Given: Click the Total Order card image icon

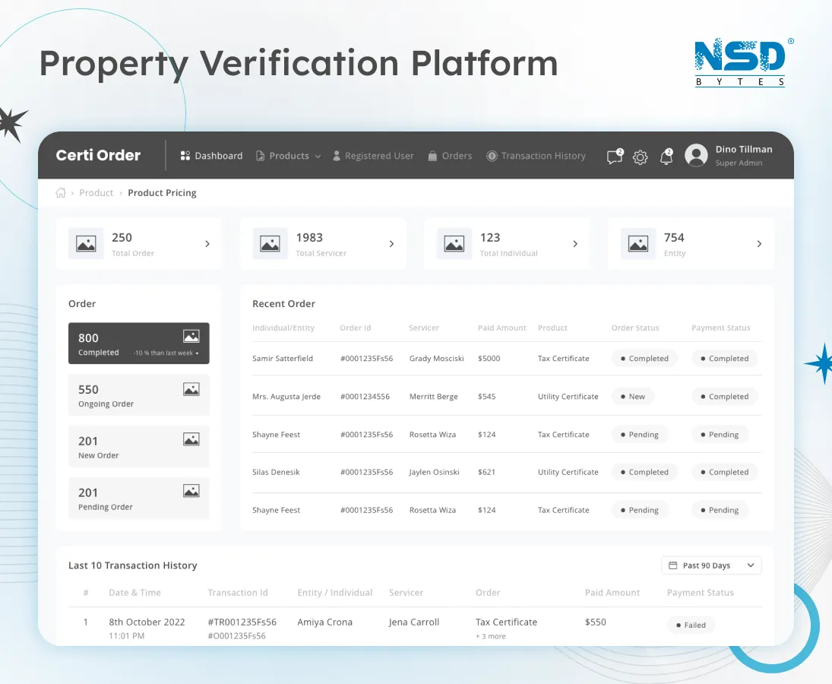Looking at the screenshot, I should coord(86,243).
